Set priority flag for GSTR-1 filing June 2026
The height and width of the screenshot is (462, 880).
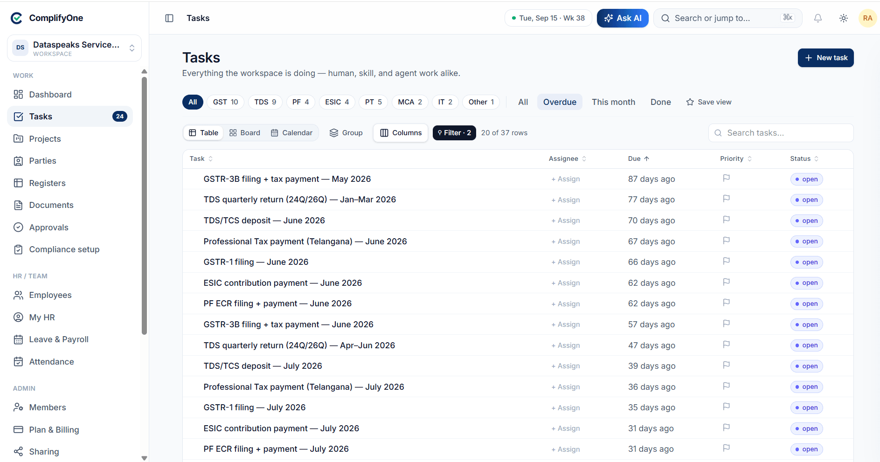726,261
